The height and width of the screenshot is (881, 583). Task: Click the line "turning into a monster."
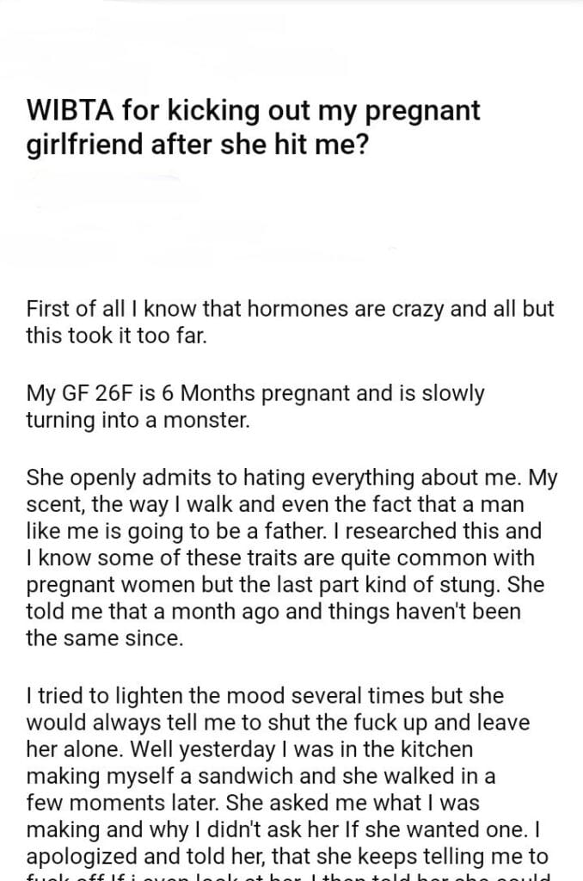138,419
